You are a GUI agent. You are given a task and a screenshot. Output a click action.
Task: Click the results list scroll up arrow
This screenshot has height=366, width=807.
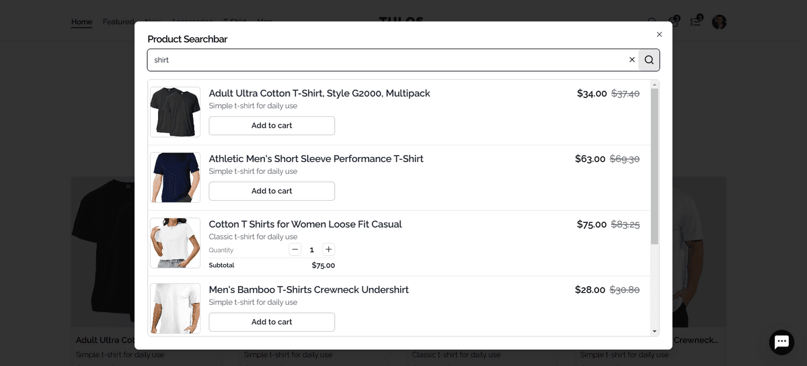point(654,85)
